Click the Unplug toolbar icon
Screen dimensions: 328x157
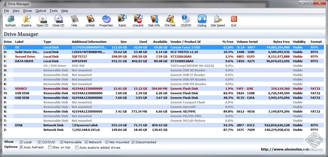[x=202, y=20]
